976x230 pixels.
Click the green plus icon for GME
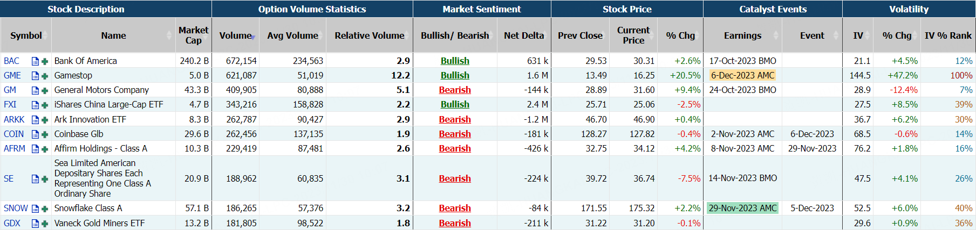click(x=45, y=76)
